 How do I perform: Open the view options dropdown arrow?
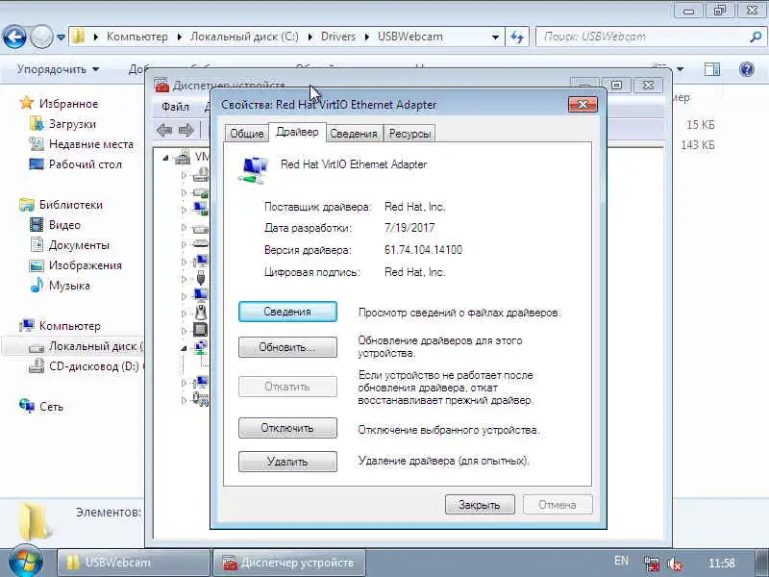tap(681, 69)
